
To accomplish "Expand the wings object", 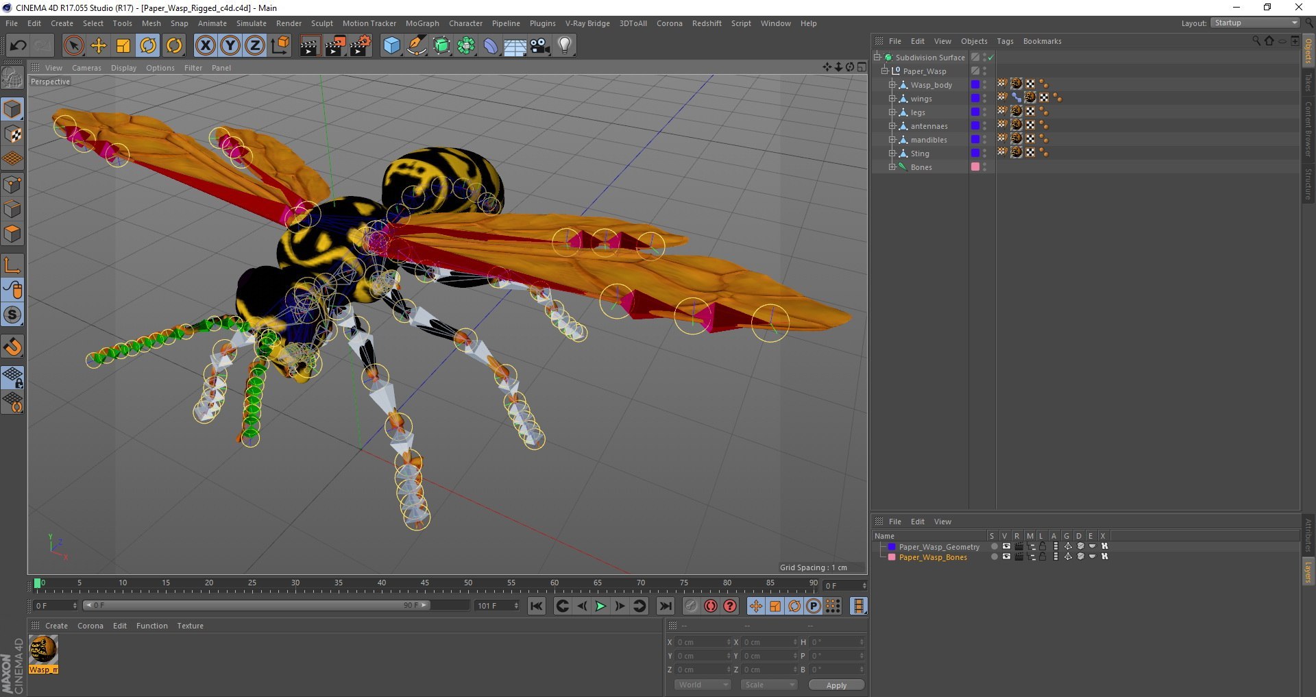I will coord(892,98).
